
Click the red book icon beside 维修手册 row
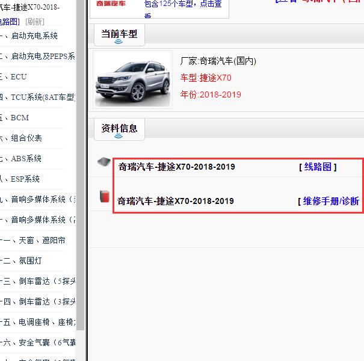coord(105,196)
